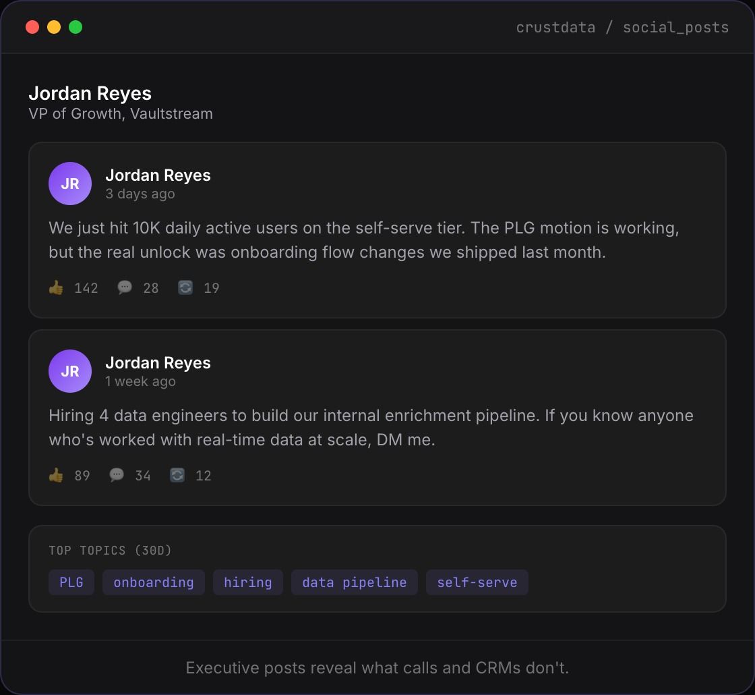Click the '1 week ago' timestamp
Viewport: 755px width, 695px height.
pos(140,381)
